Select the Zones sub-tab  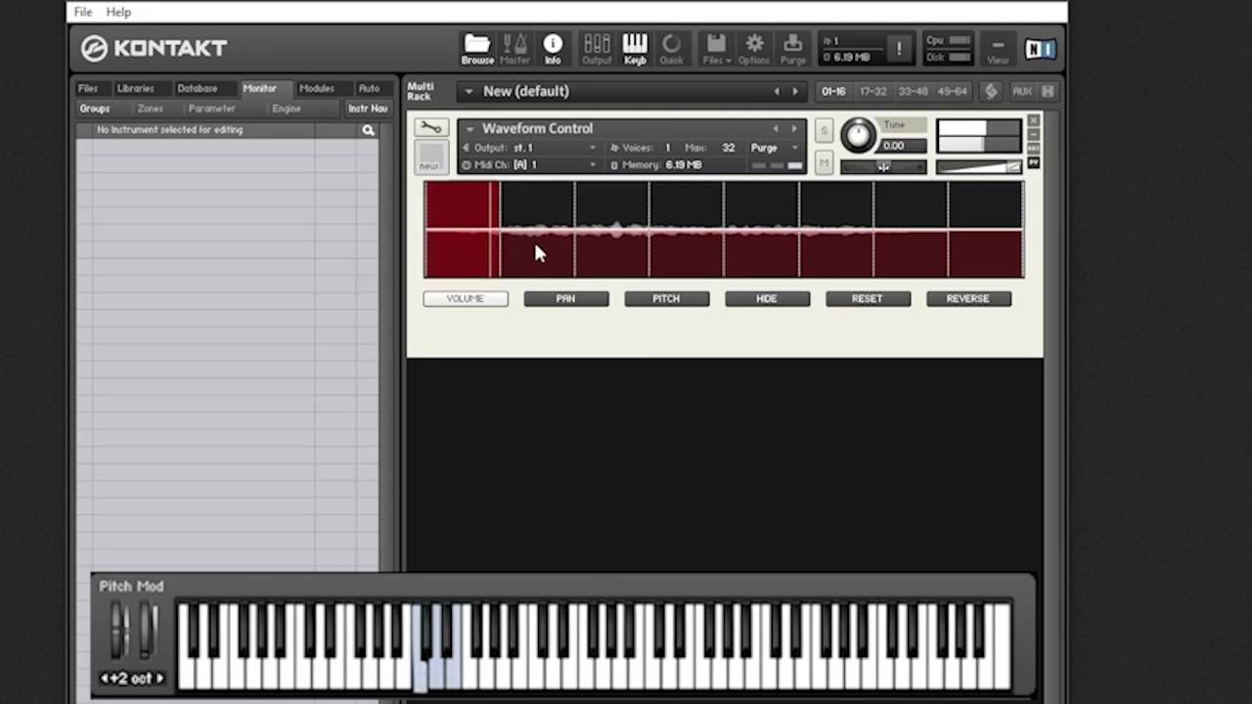pyautogui.click(x=151, y=109)
